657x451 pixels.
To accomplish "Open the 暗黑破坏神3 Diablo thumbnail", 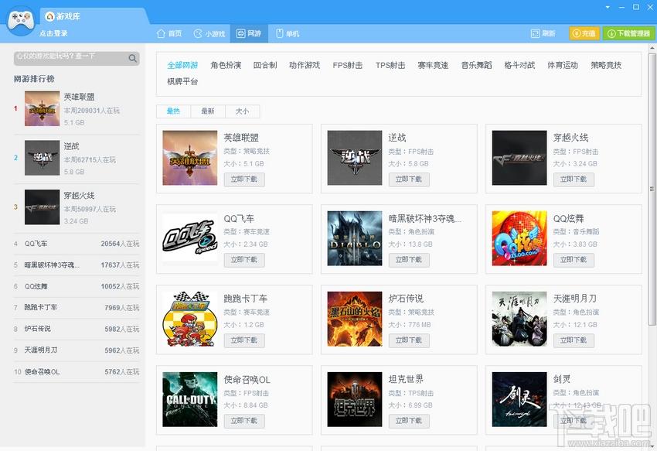I will coord(355,238).
